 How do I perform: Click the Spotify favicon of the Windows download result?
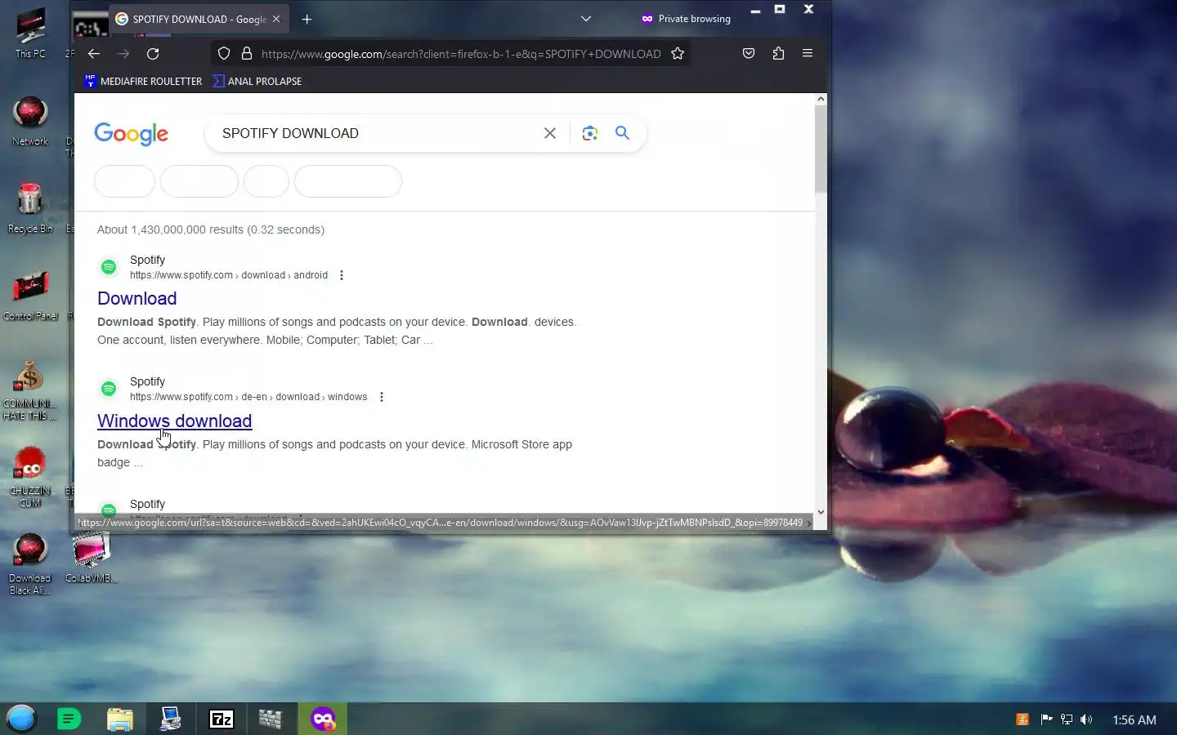pyautogui.click(x=109, y=389)
